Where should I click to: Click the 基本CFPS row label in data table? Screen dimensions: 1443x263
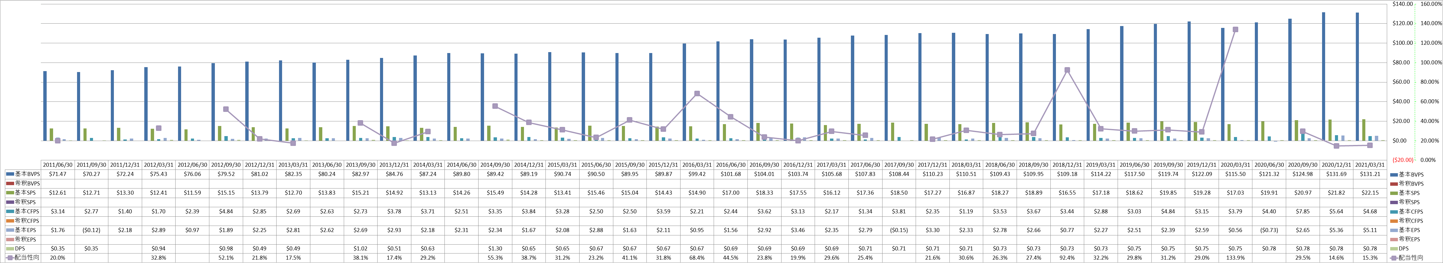point(27,212)
